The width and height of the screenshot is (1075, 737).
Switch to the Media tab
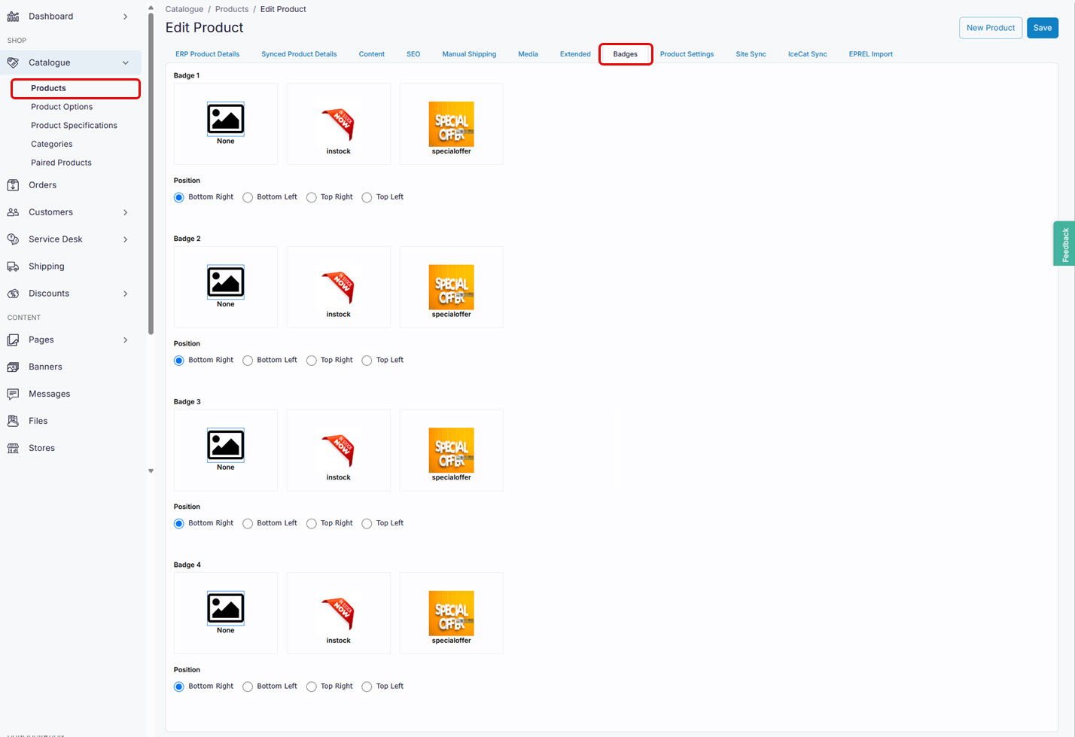(528, 53)
